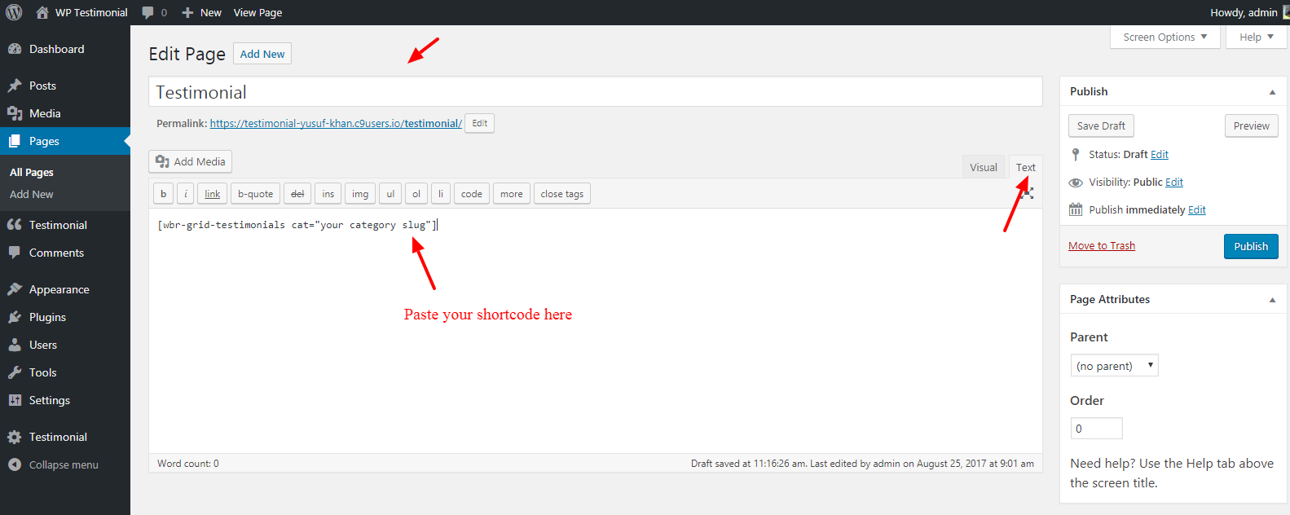The width and height of the screenshot is (1290, 515).
Task: Toggle distraction-free writing mode icon
Action: pyautogui.click(x=1028, y=193)
